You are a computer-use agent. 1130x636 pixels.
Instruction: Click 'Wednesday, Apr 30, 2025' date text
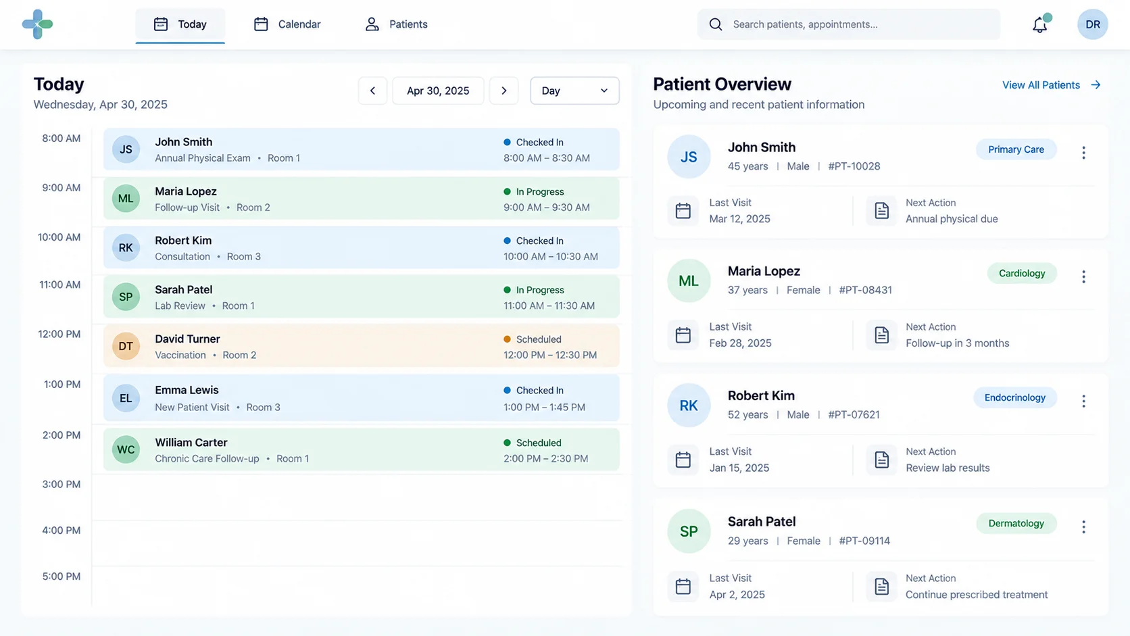coord(100,105)
